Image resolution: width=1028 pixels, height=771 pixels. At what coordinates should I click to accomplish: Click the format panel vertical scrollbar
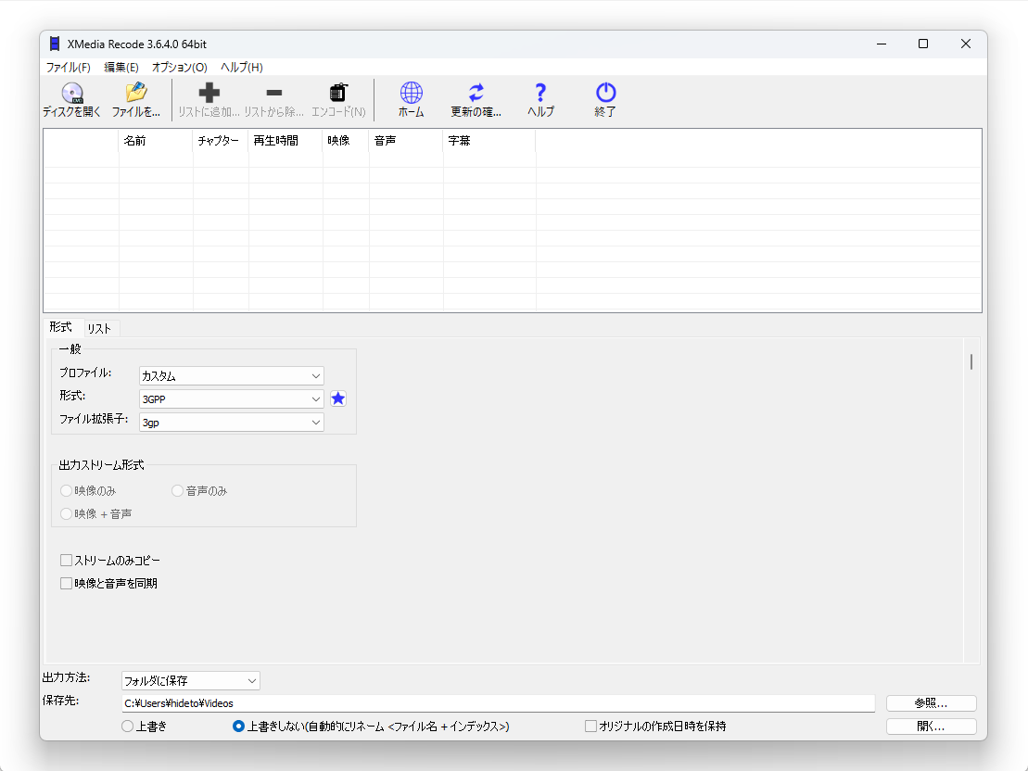point(971,362)
